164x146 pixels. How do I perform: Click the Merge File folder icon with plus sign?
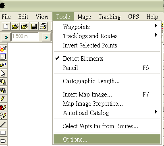pos(25,26)
